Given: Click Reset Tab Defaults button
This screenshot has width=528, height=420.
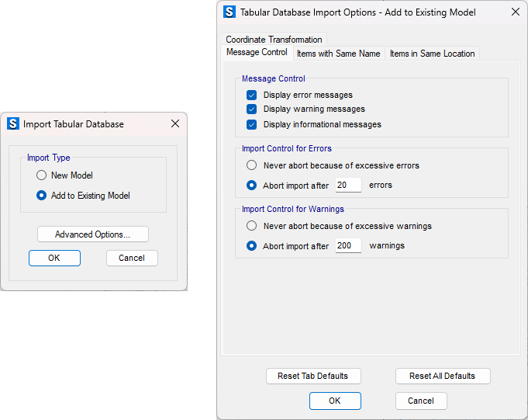Looking at the screenshot, I should [313, 376].
